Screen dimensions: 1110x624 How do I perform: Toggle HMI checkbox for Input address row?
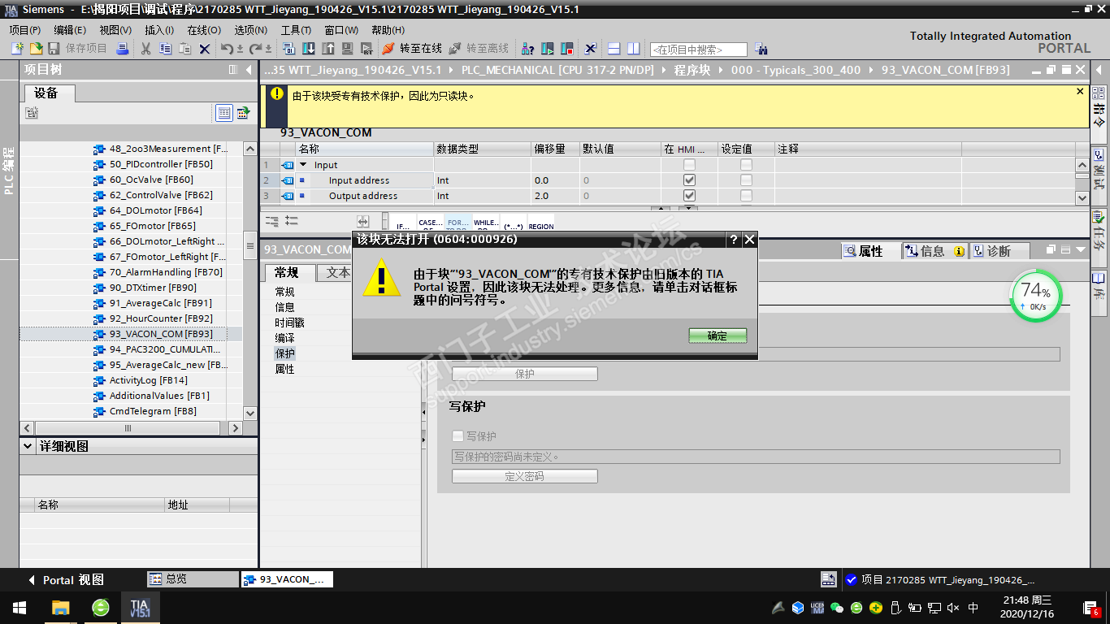pos(689,180)
